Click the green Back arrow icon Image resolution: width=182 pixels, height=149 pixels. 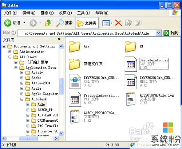click(8, 23)
